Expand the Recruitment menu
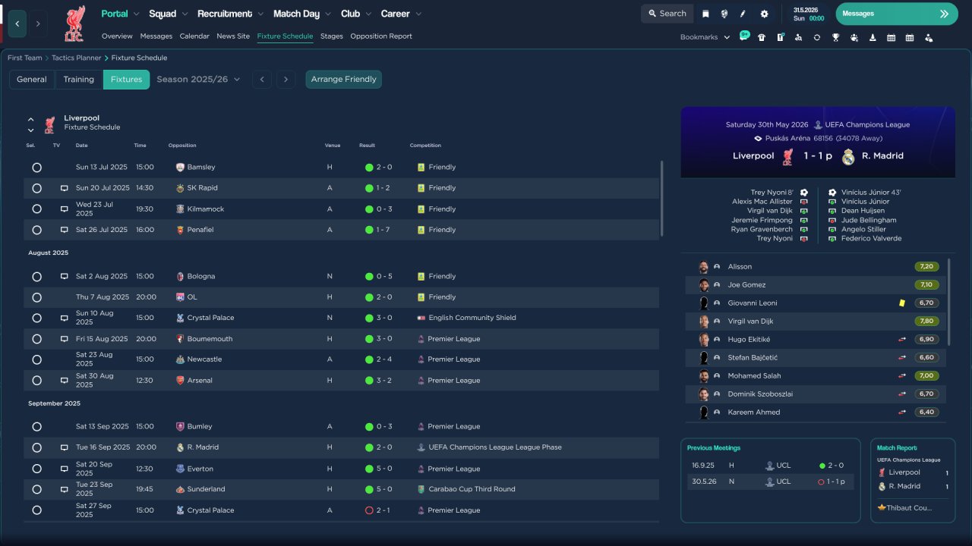The height and width of the screenshot is (546, 972). 230,14
